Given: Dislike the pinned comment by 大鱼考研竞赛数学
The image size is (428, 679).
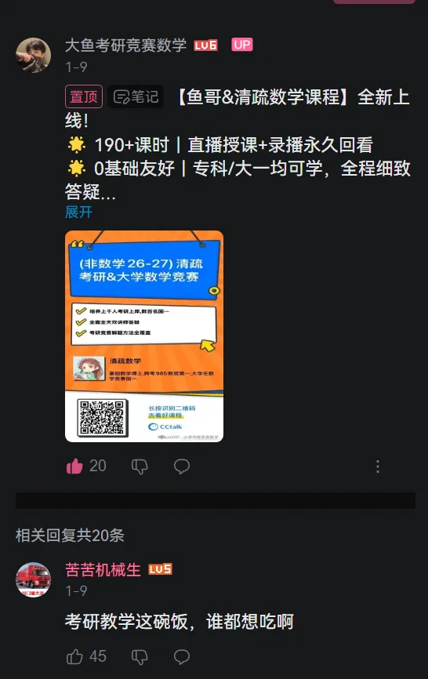Looking at the screenshot, I should point(140,467).
